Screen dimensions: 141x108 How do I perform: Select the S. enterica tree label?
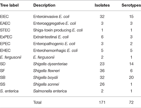click(9, 91)
